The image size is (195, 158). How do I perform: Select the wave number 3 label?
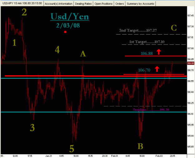[32, 128]
